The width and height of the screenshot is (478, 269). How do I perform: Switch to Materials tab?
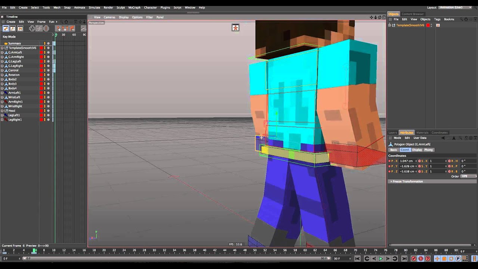pyautogui.click(x=422, y=133)
